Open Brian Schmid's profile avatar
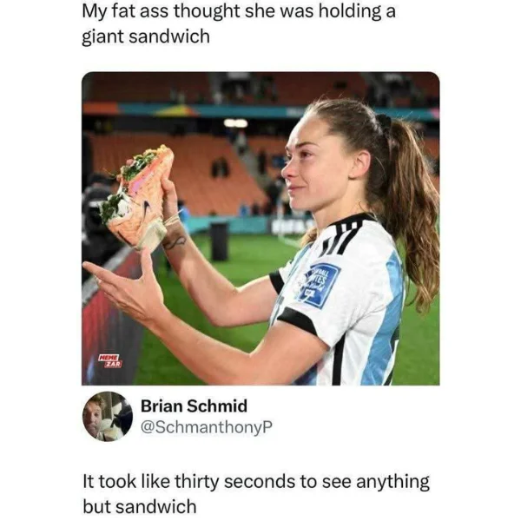This screenshot has width=521, height=521. pyautogui.click(x=108, y=416)
